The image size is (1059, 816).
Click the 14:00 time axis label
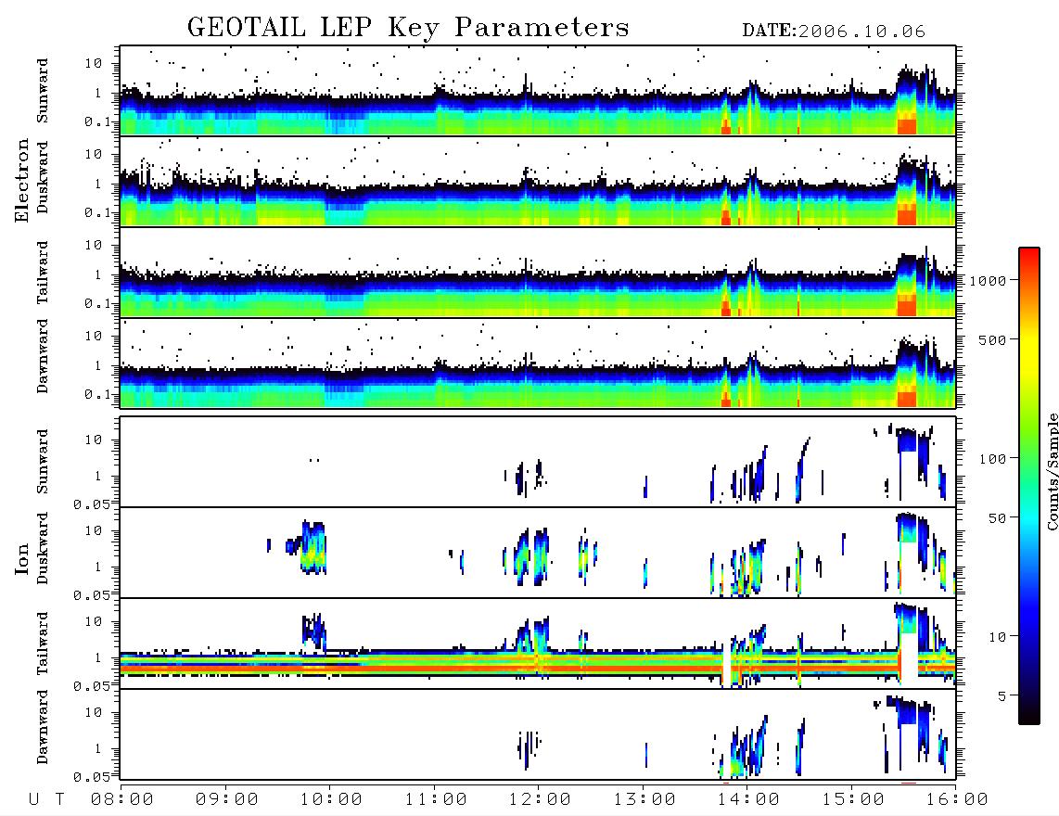pyautogui.click(x=748, y=800)
